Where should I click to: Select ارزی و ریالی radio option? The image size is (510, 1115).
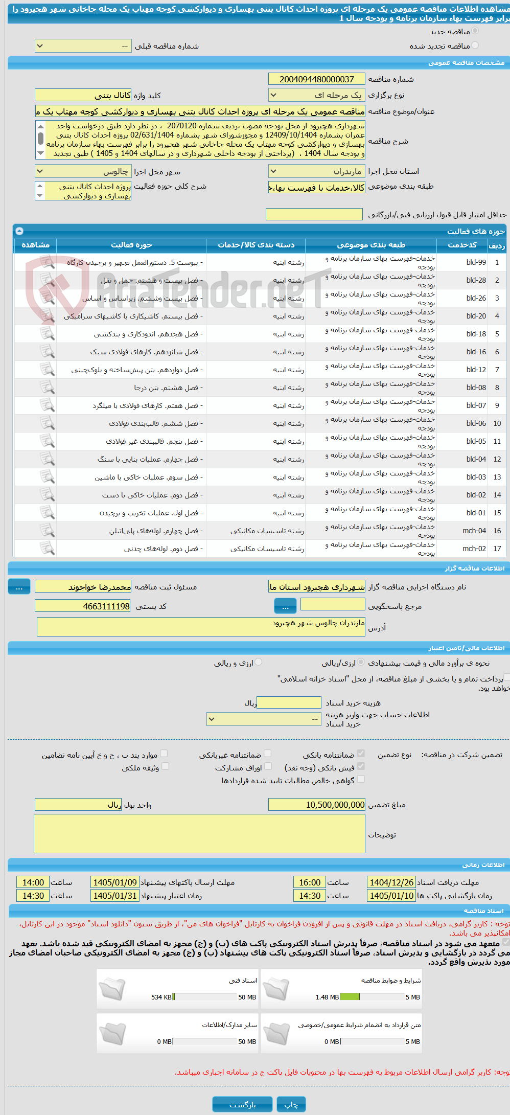259,662
